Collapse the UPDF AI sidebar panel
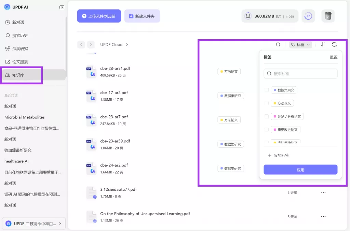The height and width of the screenshot is (231, 350). 62,7
